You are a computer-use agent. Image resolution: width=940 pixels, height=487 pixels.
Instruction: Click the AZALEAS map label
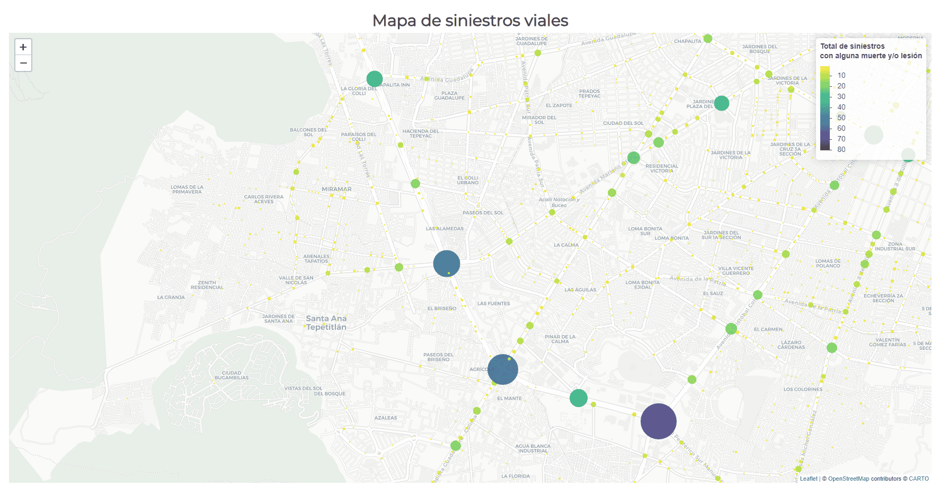pyautogui.click(x=386, y=418)
